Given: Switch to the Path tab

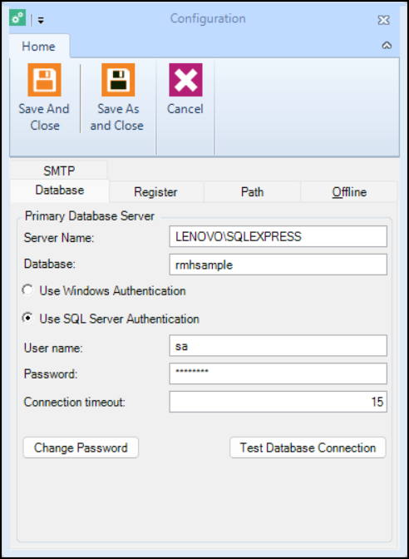Looking at the screenshot, I should tap(252, 192).
